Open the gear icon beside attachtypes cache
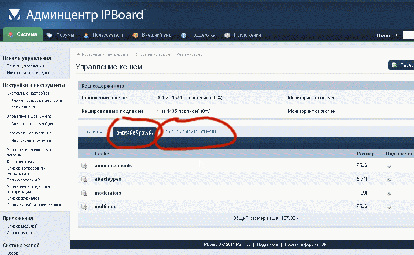 [x=84, y=179]
